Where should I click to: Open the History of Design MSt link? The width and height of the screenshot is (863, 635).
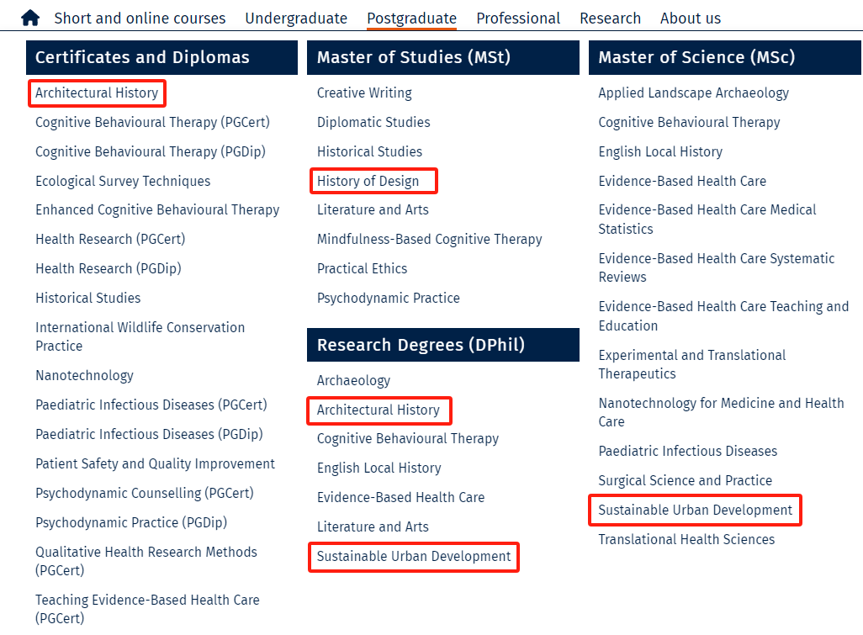tap(368, 181)
